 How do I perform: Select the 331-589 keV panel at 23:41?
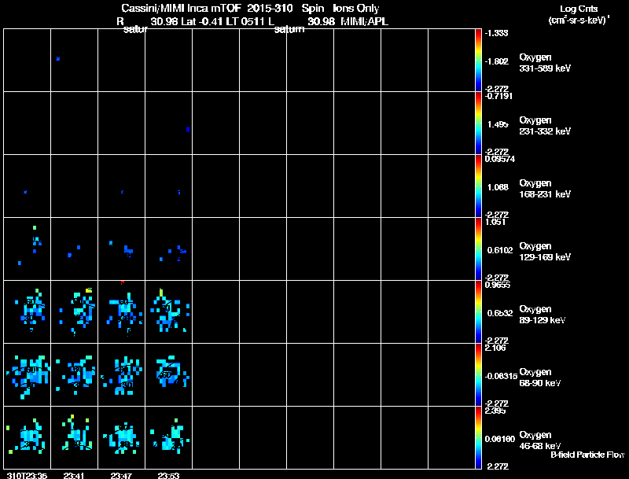coord(74,60)
